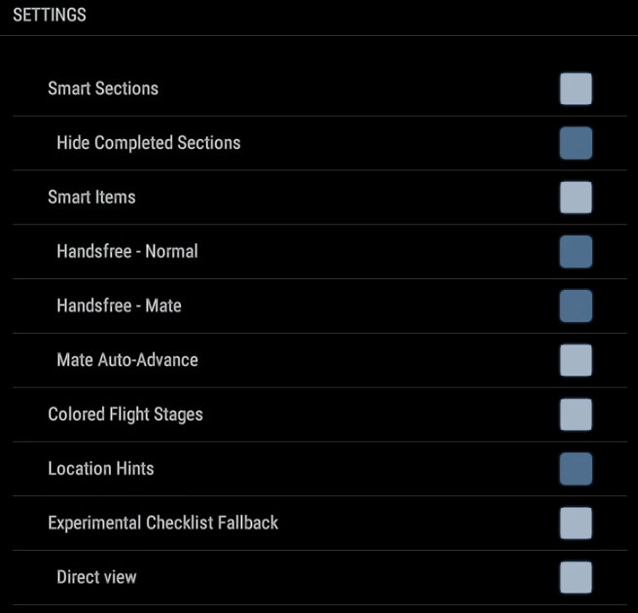Viewport: 638px width, 613px height.
Task: Enable the Smart Items checkbox
Action: (576, 198)
